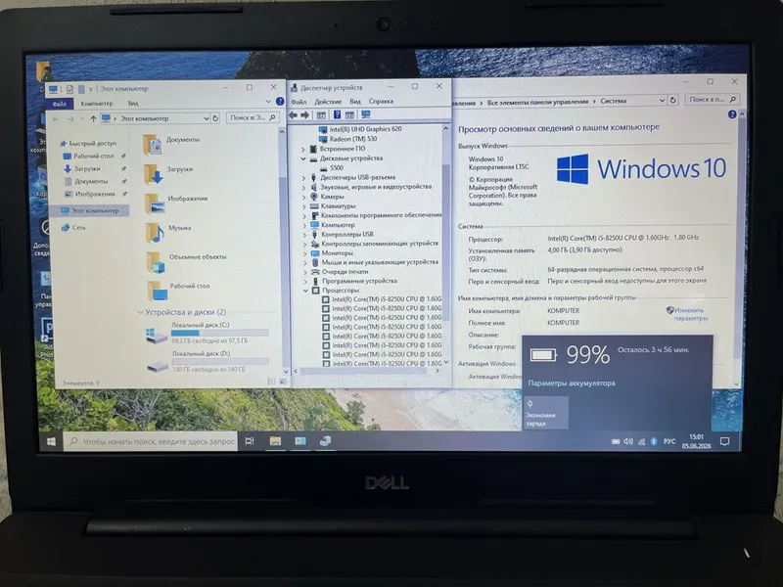Viewport: 783px width, 587px height.
Task: Click Device Manager properties toolbar icon
Action: [x=321, y=115]
